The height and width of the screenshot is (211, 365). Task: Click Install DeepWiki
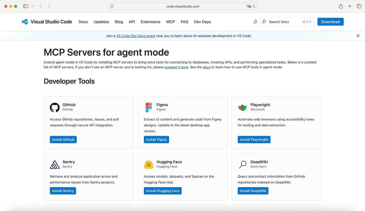pyautogui.click(x=253, y=191)
